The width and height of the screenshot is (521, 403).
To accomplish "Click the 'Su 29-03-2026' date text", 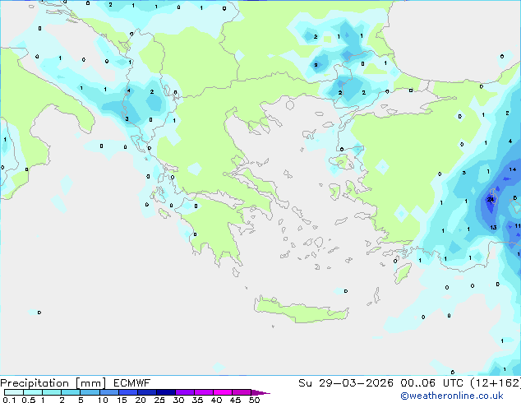I will coord(346,383).
